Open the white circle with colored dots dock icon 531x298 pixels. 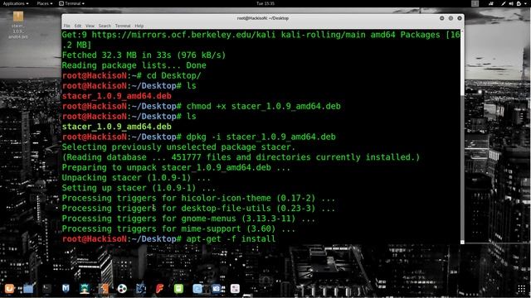(122, 289)
